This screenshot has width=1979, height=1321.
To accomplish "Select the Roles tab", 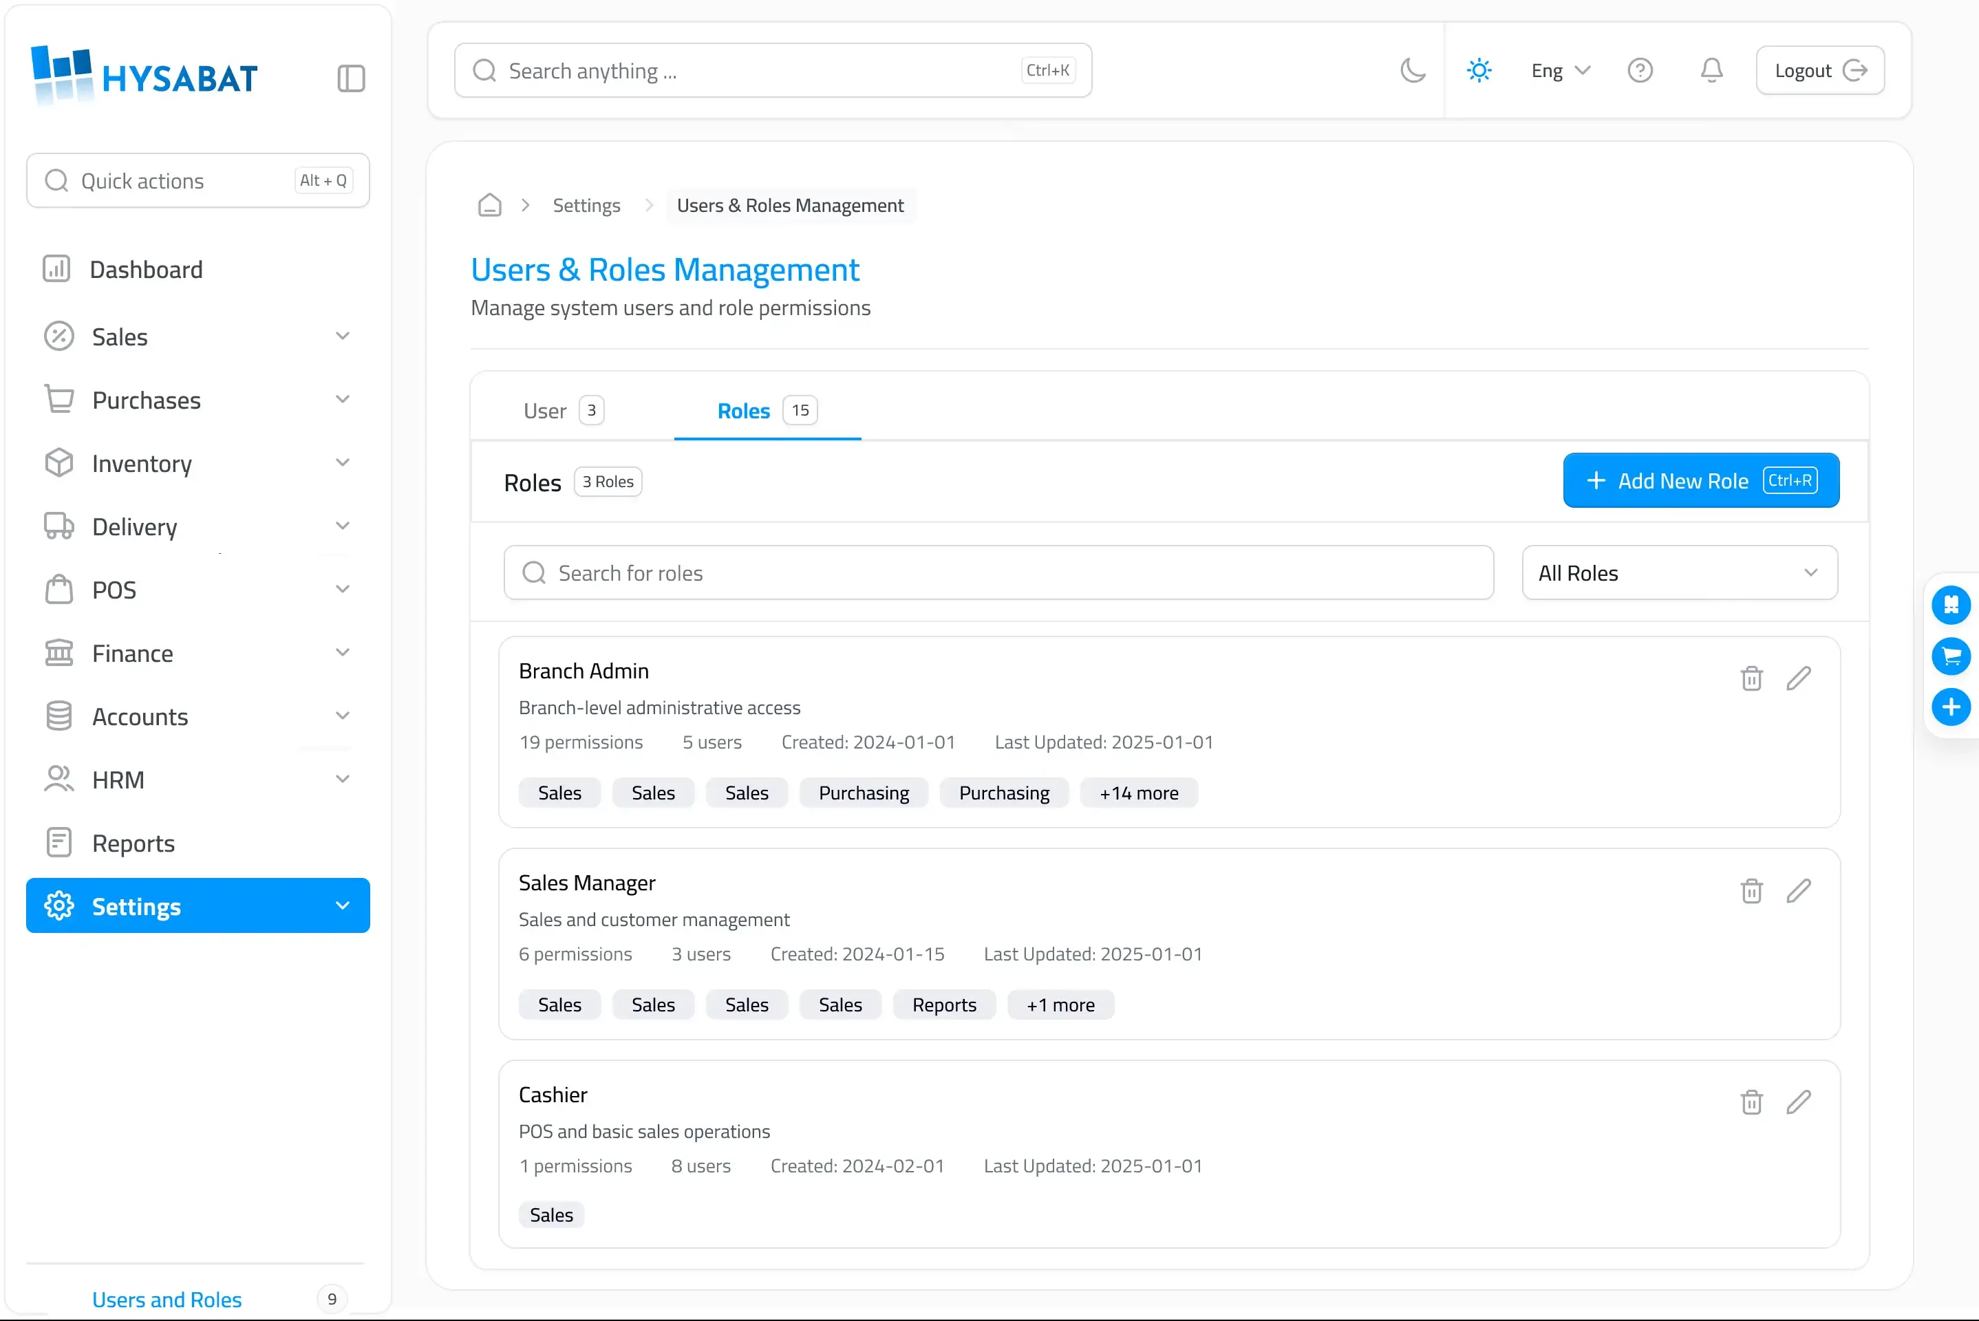I will tap(767, 411).
